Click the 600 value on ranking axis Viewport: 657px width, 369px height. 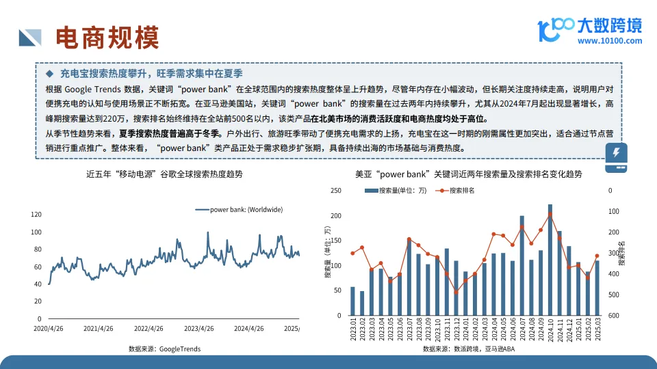click(614, 316)
